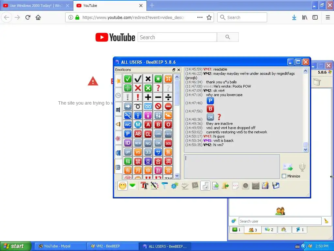Click the dictionary book icon
The width and height of the screenshot is (334, 251).
[195, 186]
